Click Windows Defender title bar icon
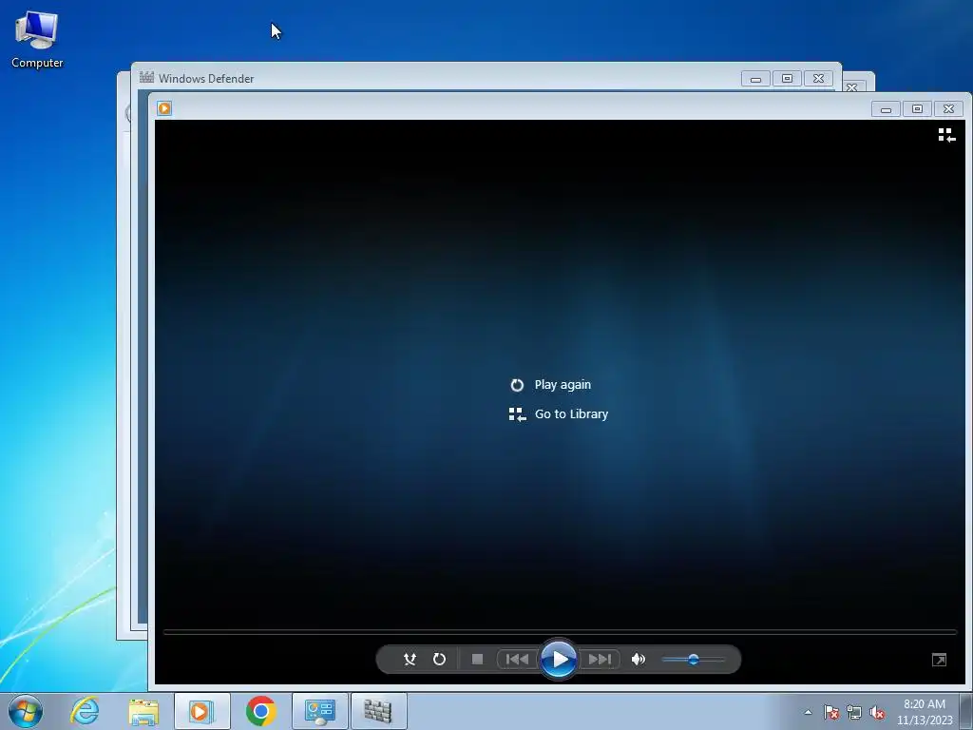Image resolution: width=973 pixels, height=730 pixels. click(146, 78)
